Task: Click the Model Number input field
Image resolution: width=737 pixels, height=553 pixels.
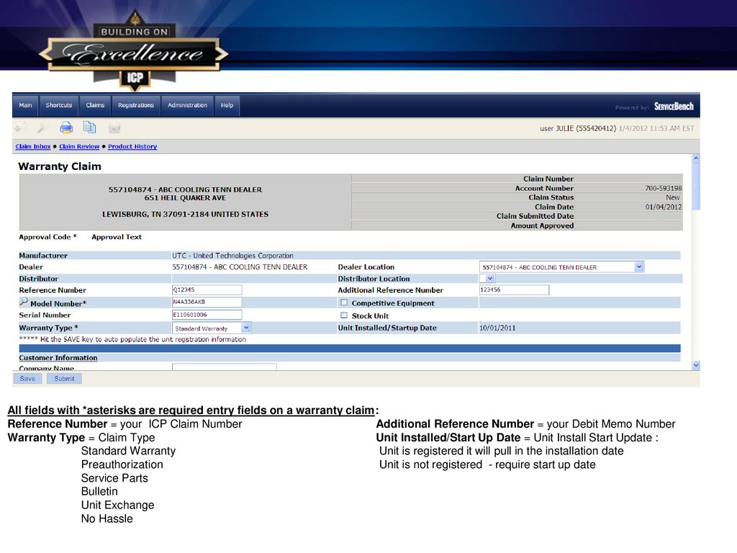Action: point(207,302)
